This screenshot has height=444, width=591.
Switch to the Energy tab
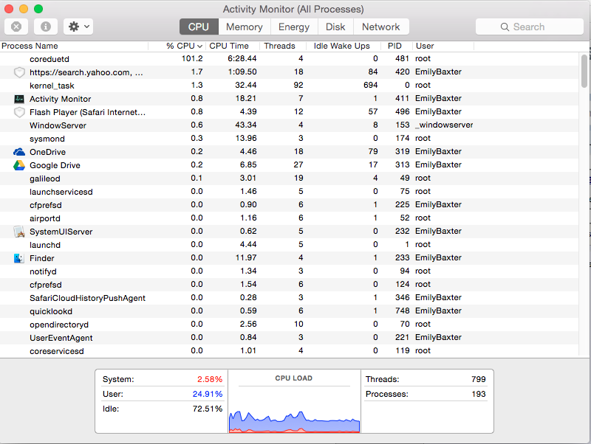coord(294,27)
